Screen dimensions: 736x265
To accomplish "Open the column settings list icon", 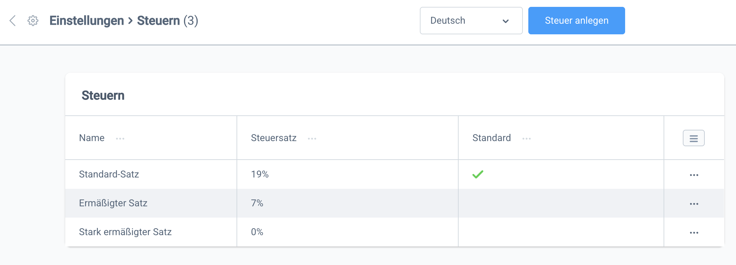I will pyautogui.click(x=693, y=138).
